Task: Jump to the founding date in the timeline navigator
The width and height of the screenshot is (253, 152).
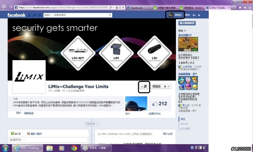Action: 185,129
